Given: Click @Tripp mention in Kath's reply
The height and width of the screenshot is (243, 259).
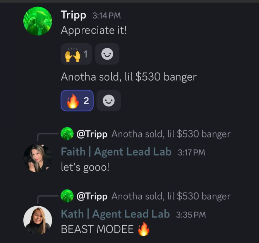Looking at the screenshot, I should tap(92, 196).
